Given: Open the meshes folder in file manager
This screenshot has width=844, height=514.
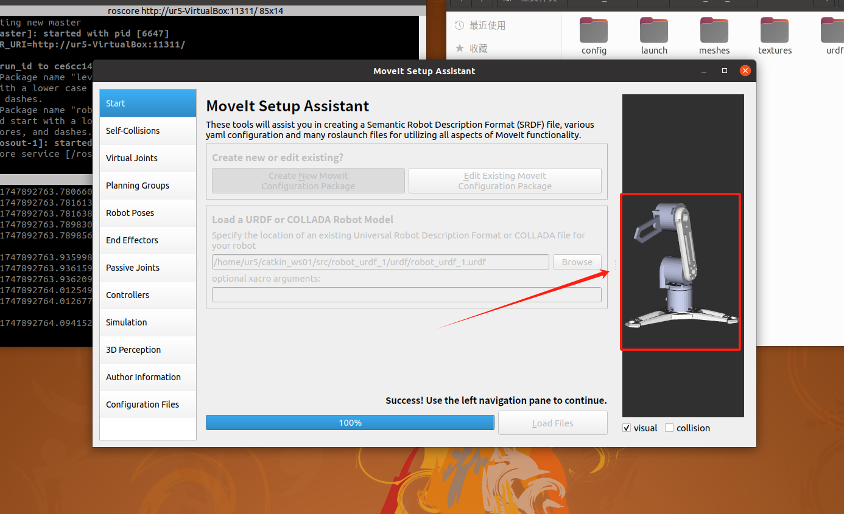Looking at the screenshot, I should coord(714,36).
